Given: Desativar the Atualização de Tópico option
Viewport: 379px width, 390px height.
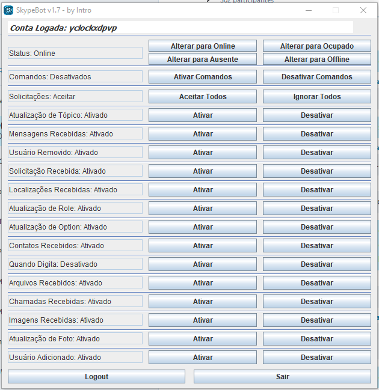Looking at the screenshot, I should [x=317, y=115].
